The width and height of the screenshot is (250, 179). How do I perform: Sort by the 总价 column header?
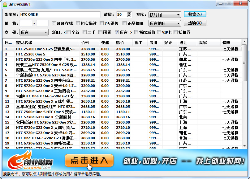tap(123, 43)
